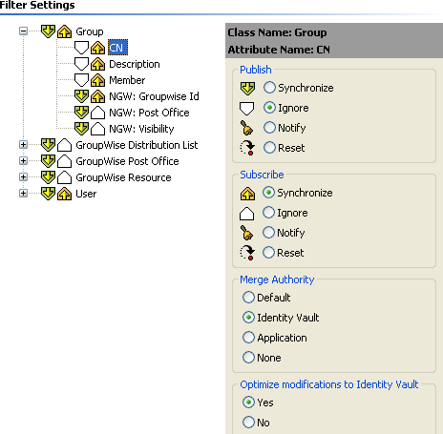Click Description's subscribe synchronize icon
443x434 pixels.
(x=97, y=64)
